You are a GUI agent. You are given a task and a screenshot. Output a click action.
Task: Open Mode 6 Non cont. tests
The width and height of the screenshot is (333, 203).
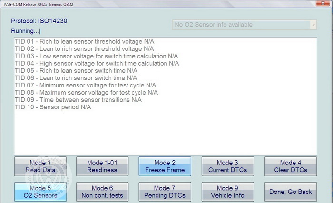tap(102, 192)
